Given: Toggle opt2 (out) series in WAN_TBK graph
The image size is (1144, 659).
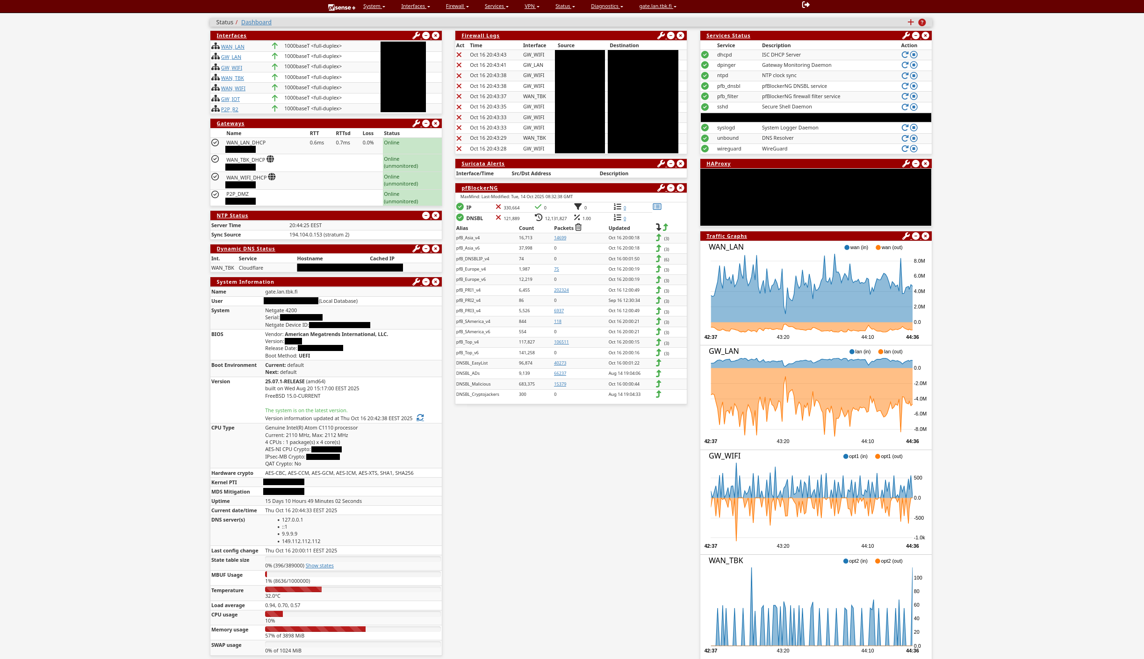Looking at the screenshot, I should (889, 561).
